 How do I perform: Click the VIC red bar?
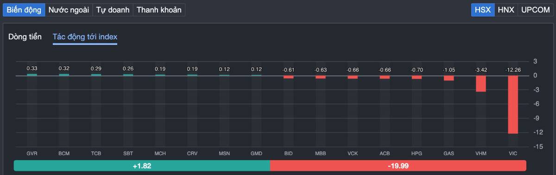click(x=512, y=105)
